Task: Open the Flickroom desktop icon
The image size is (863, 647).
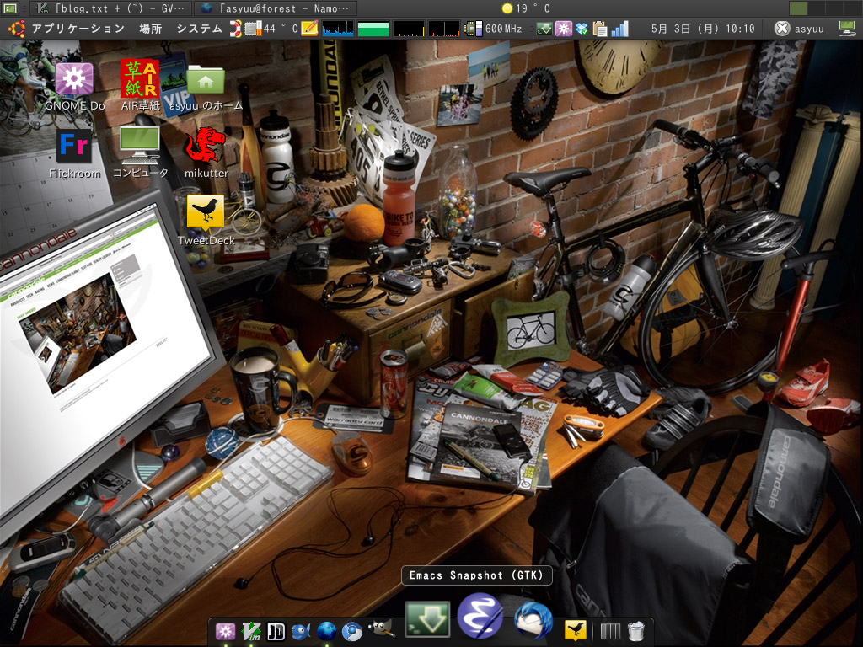Action: [74, 146]
